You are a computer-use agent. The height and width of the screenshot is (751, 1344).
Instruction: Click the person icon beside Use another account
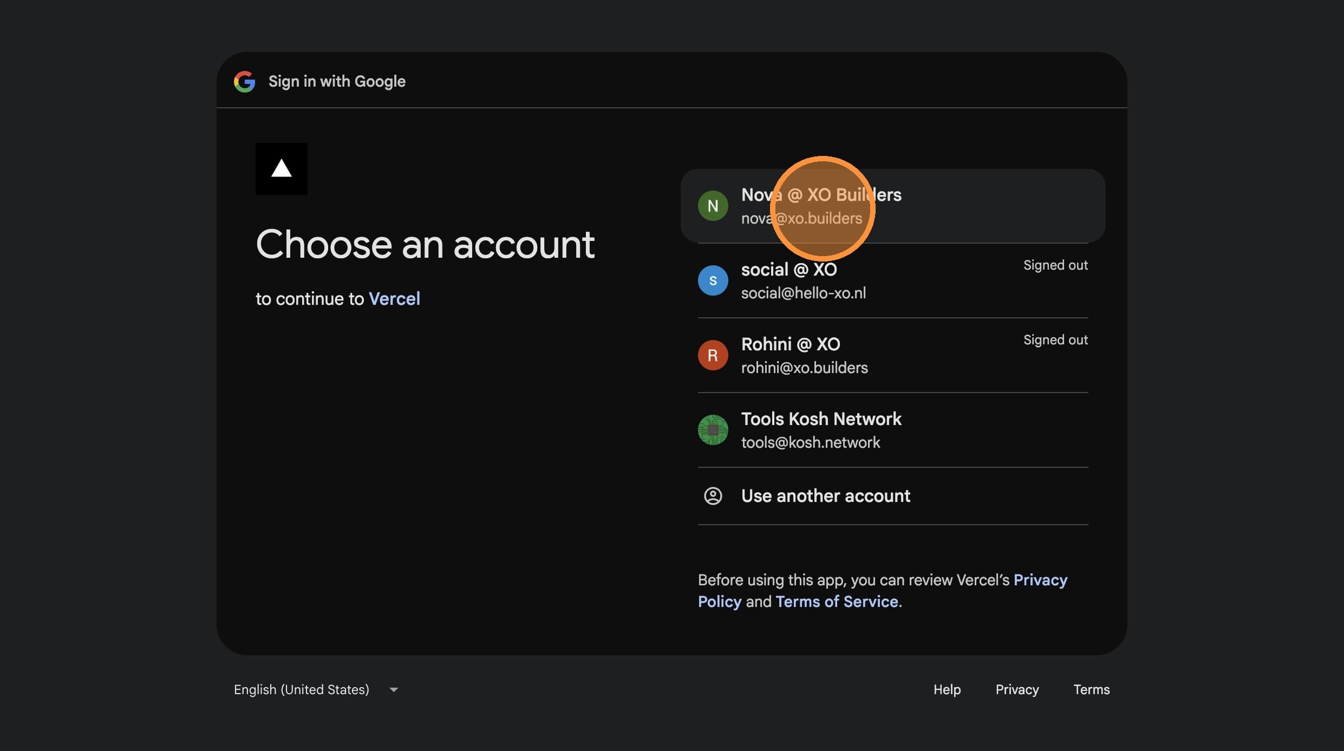(713, 496)
